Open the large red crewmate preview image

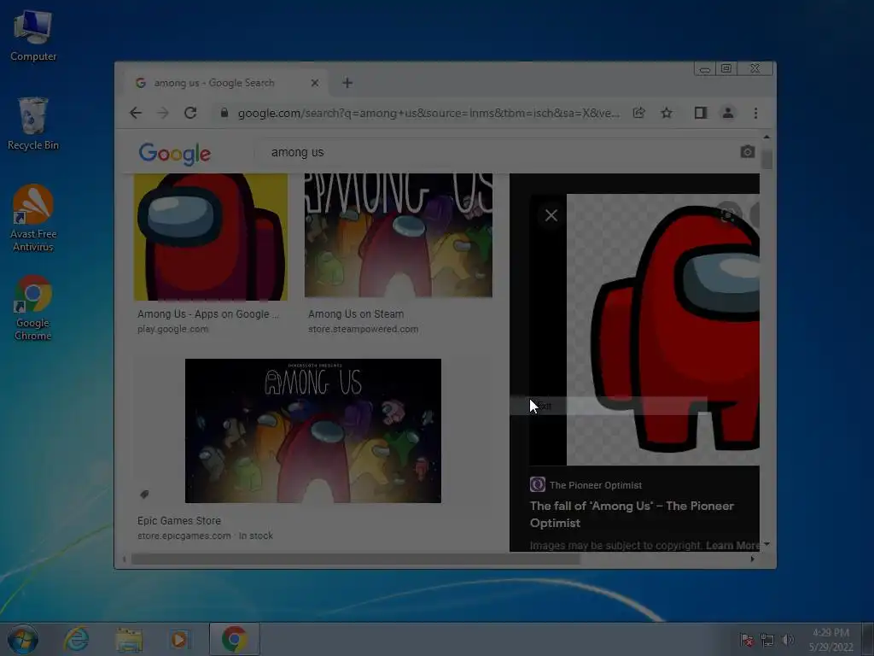pos(662,329)
